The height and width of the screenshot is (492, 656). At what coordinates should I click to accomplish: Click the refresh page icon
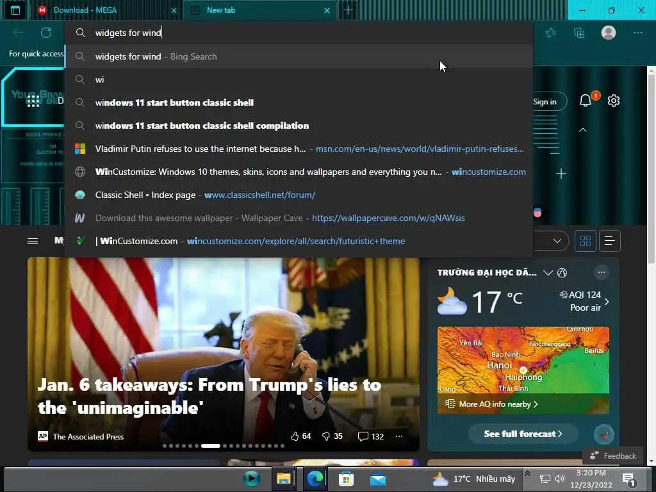point(46,33)
